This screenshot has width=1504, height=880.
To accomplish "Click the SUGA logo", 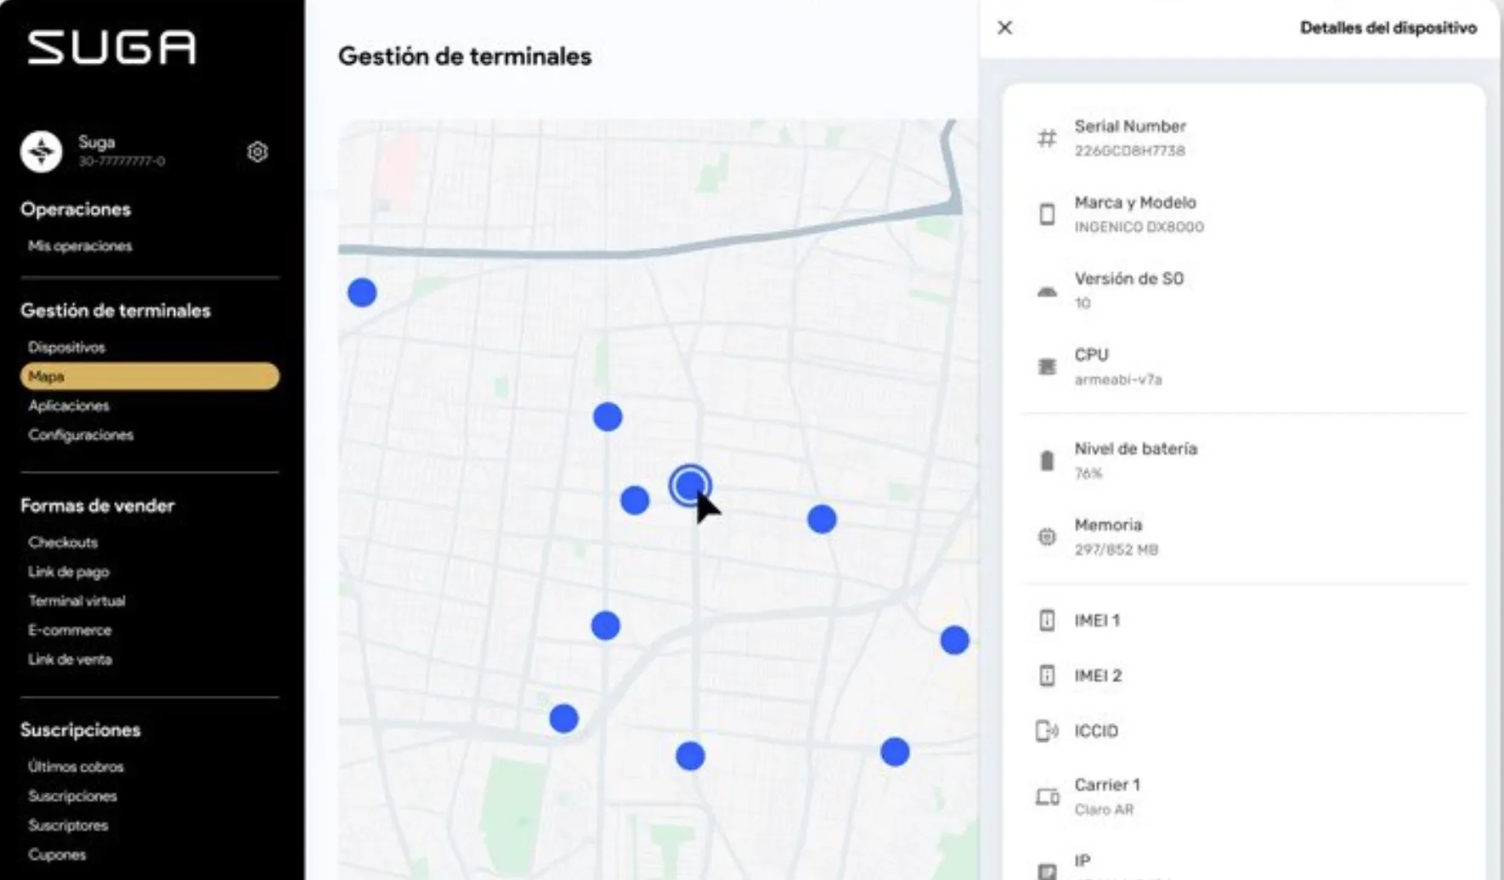I will pos(111,48).
